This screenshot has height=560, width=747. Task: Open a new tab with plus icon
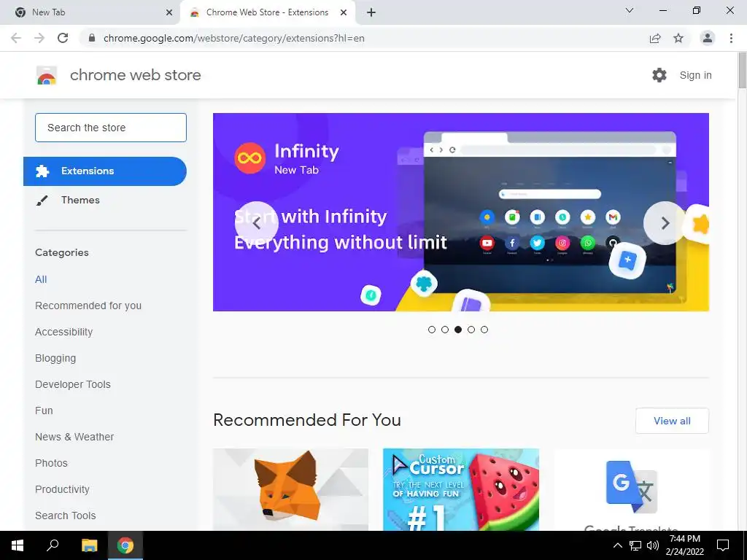click(x=371, y=12)
